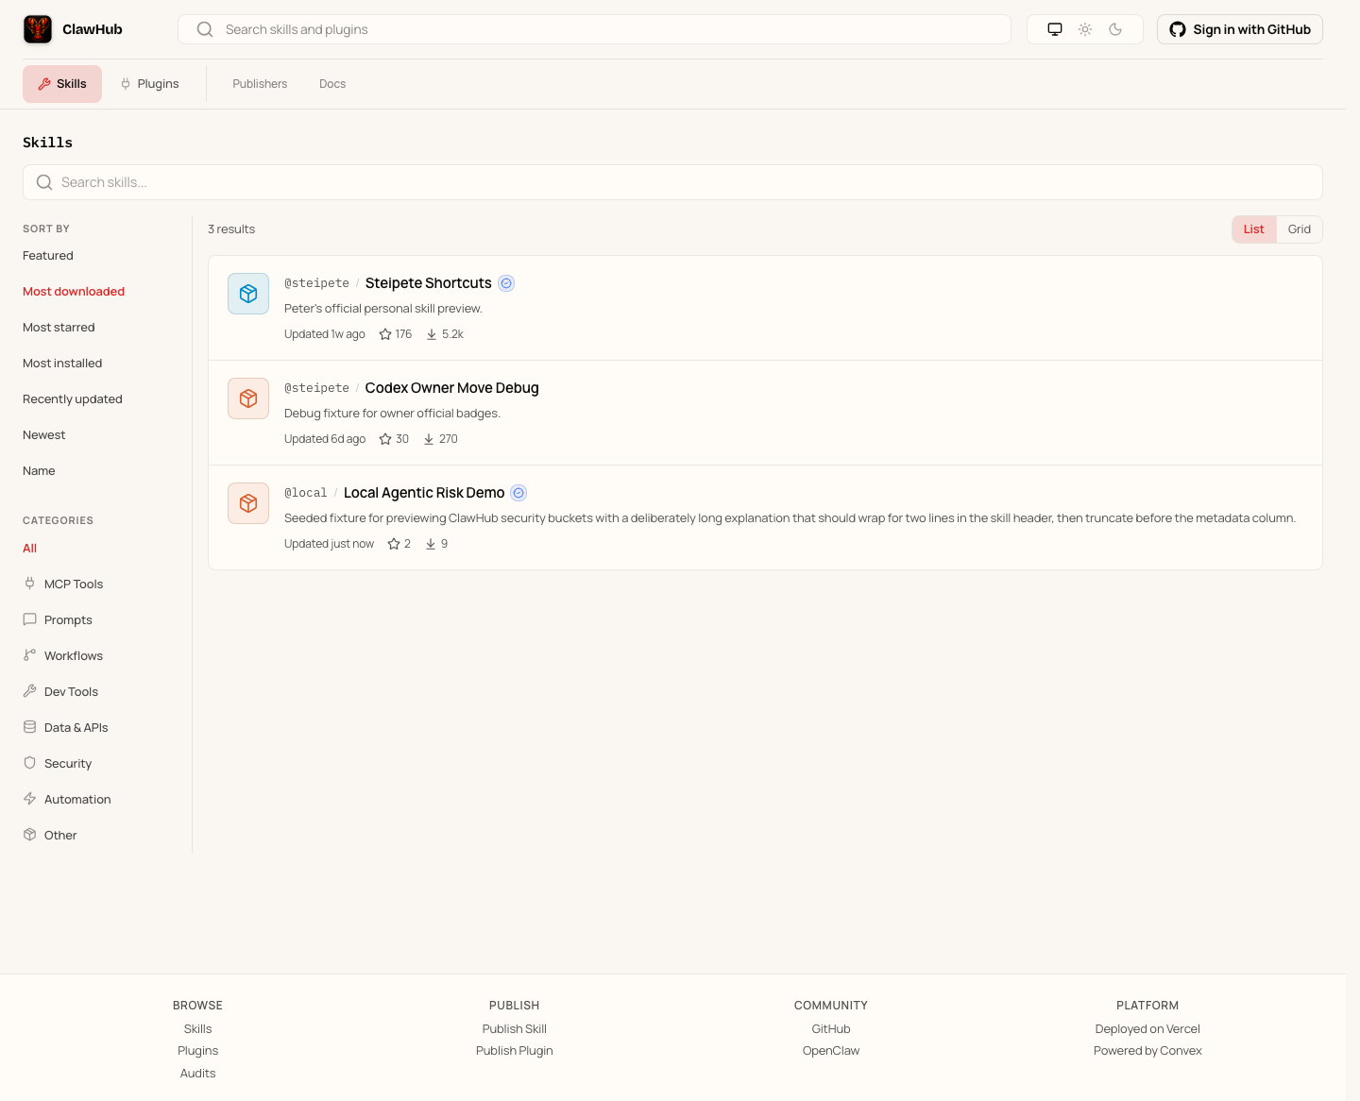Filter by Prompts chat bubble icon
Viewport: 1360px width, 1101px height.
[x=29, y=619]
